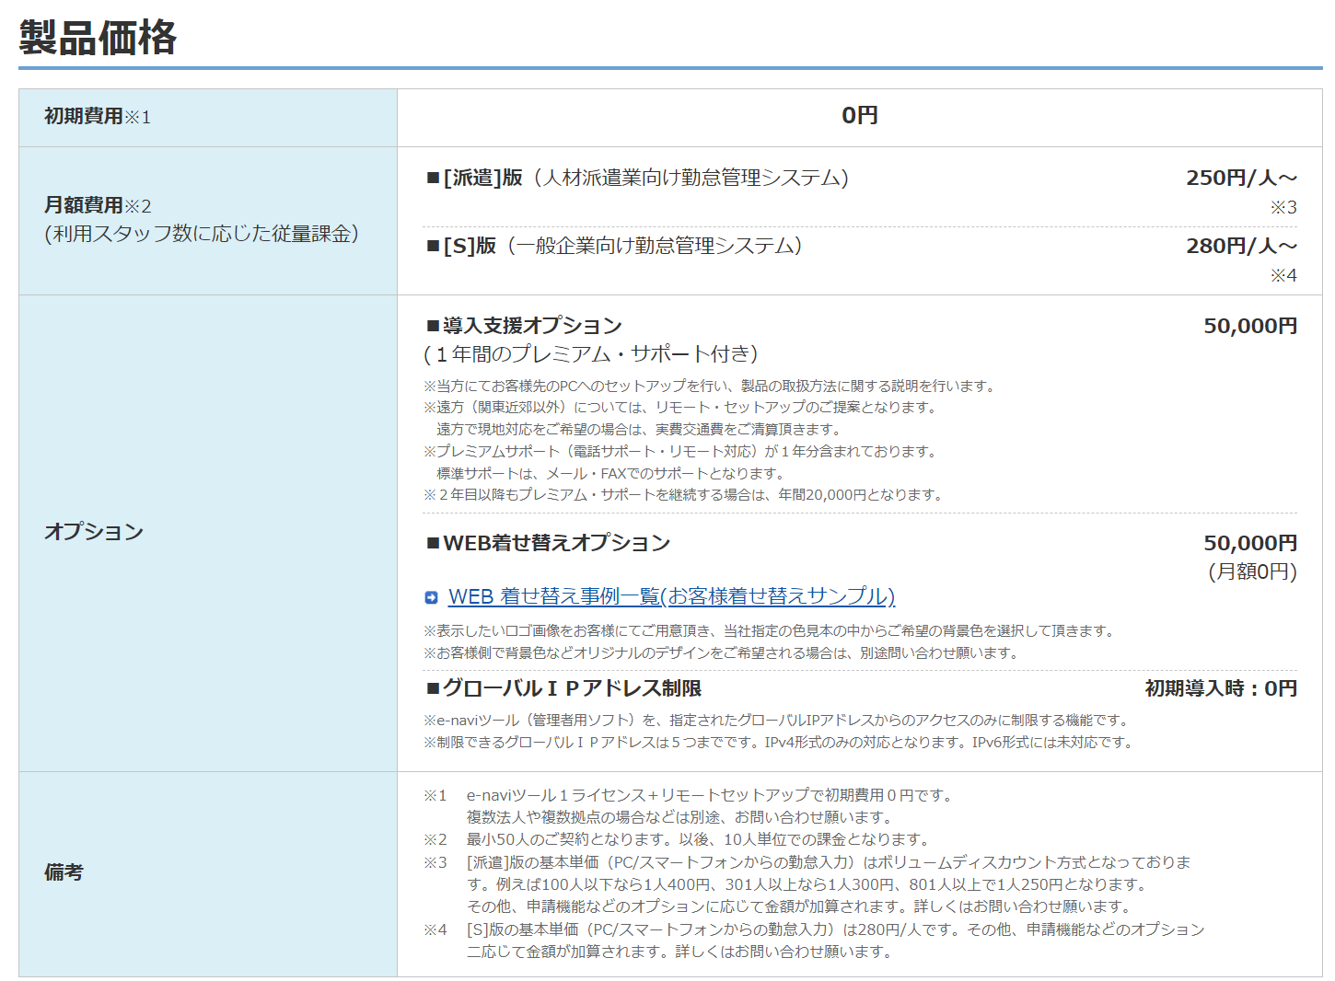Open the WEB 着せ替え事例一覧 link
This screenshot has width=1335, height=981.
coord(671,596)
